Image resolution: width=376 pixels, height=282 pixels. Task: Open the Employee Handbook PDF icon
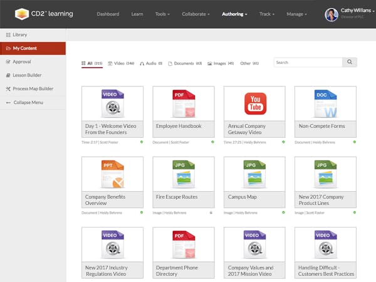(x=184, y=103)
